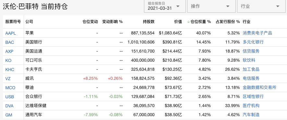Click the sort arrow beside 仓位权重 %
This screenshot has width=287, height=120.
pos(188,22)
